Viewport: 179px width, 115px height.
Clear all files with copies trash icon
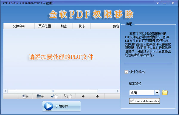point(68,97)
